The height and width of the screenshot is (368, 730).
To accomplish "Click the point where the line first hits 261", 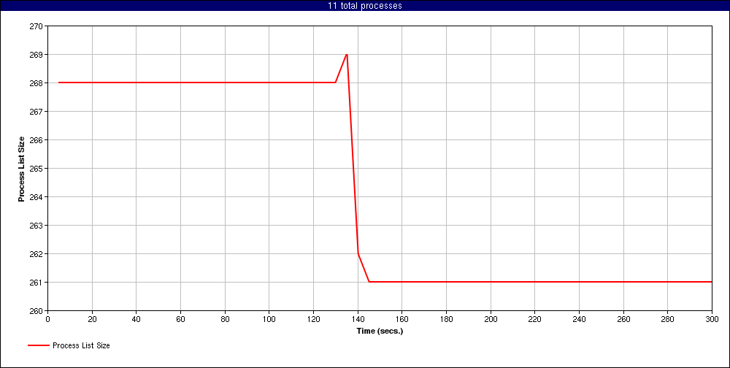I will [x=369, y=282].
